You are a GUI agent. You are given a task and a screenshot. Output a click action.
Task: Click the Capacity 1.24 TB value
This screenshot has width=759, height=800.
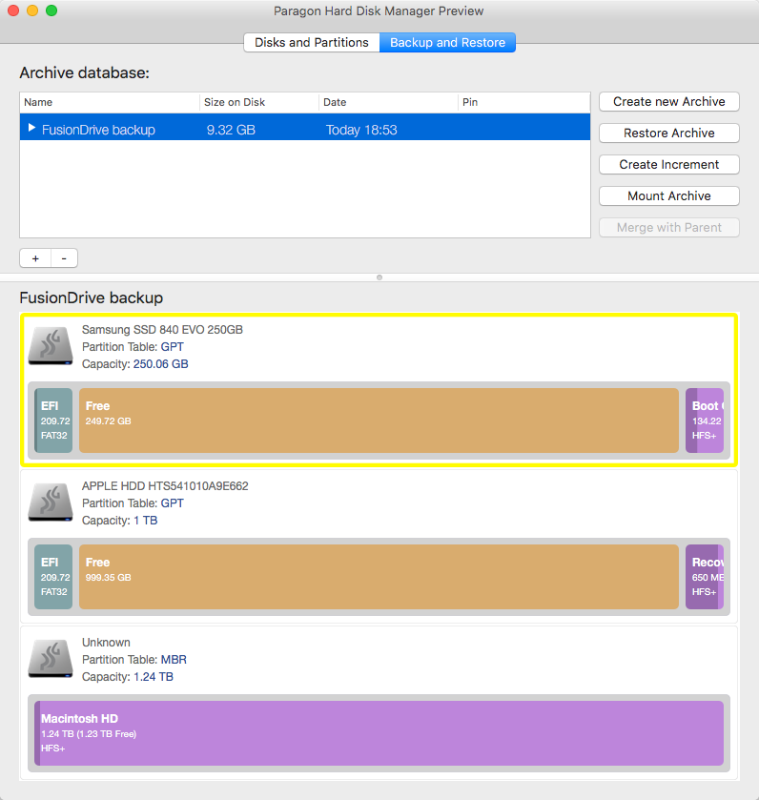tap(154, 677)
